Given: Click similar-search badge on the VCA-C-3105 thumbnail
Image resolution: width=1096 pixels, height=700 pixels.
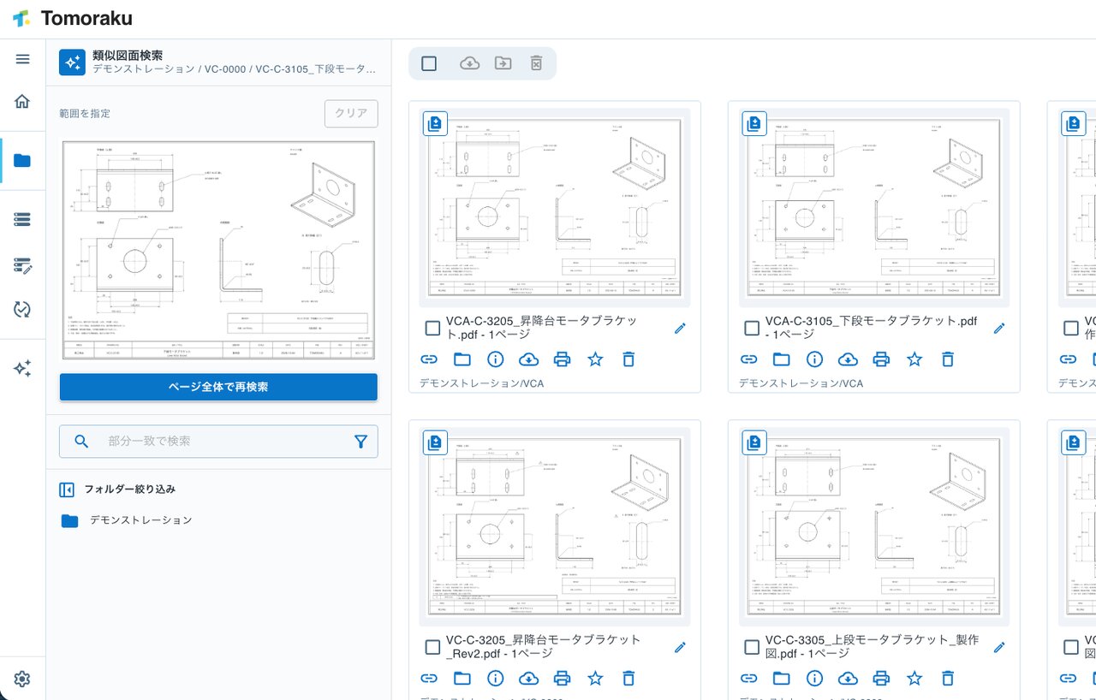Looking at the screenshot, I should pos(754,124).
